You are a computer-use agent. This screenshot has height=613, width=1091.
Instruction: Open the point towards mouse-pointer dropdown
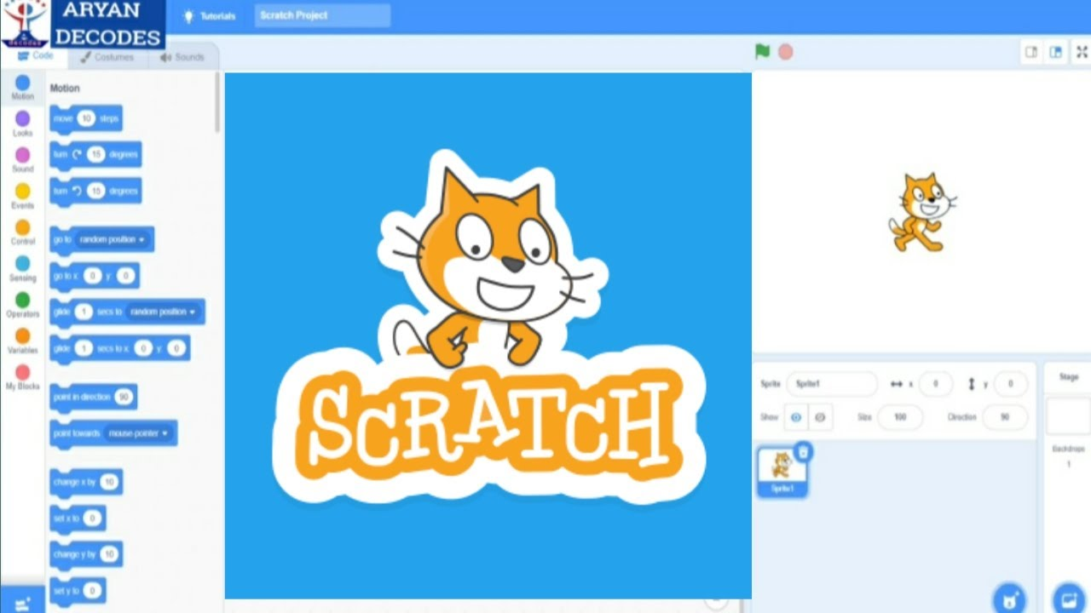(x=138, y=433)
